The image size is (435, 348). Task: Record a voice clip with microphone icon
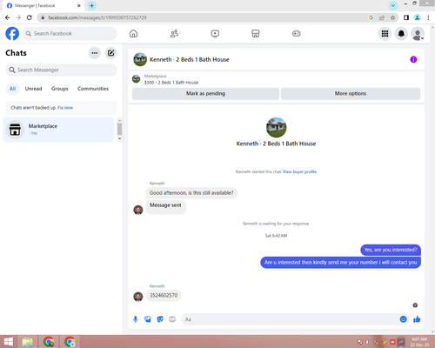click(136, 319)
